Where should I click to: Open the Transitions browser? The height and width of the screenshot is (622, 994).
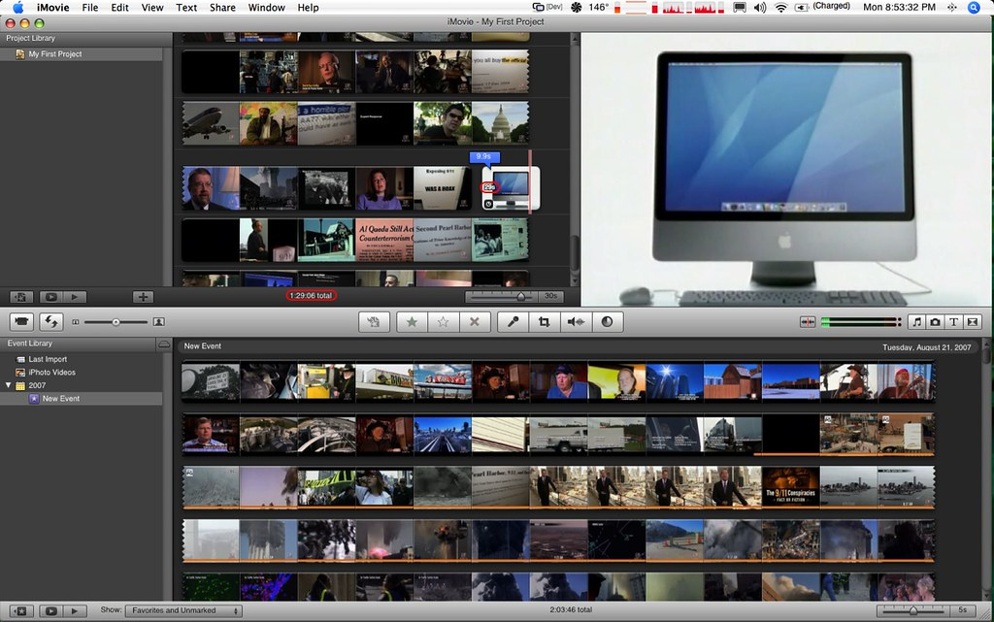click(x=972, y=322)
